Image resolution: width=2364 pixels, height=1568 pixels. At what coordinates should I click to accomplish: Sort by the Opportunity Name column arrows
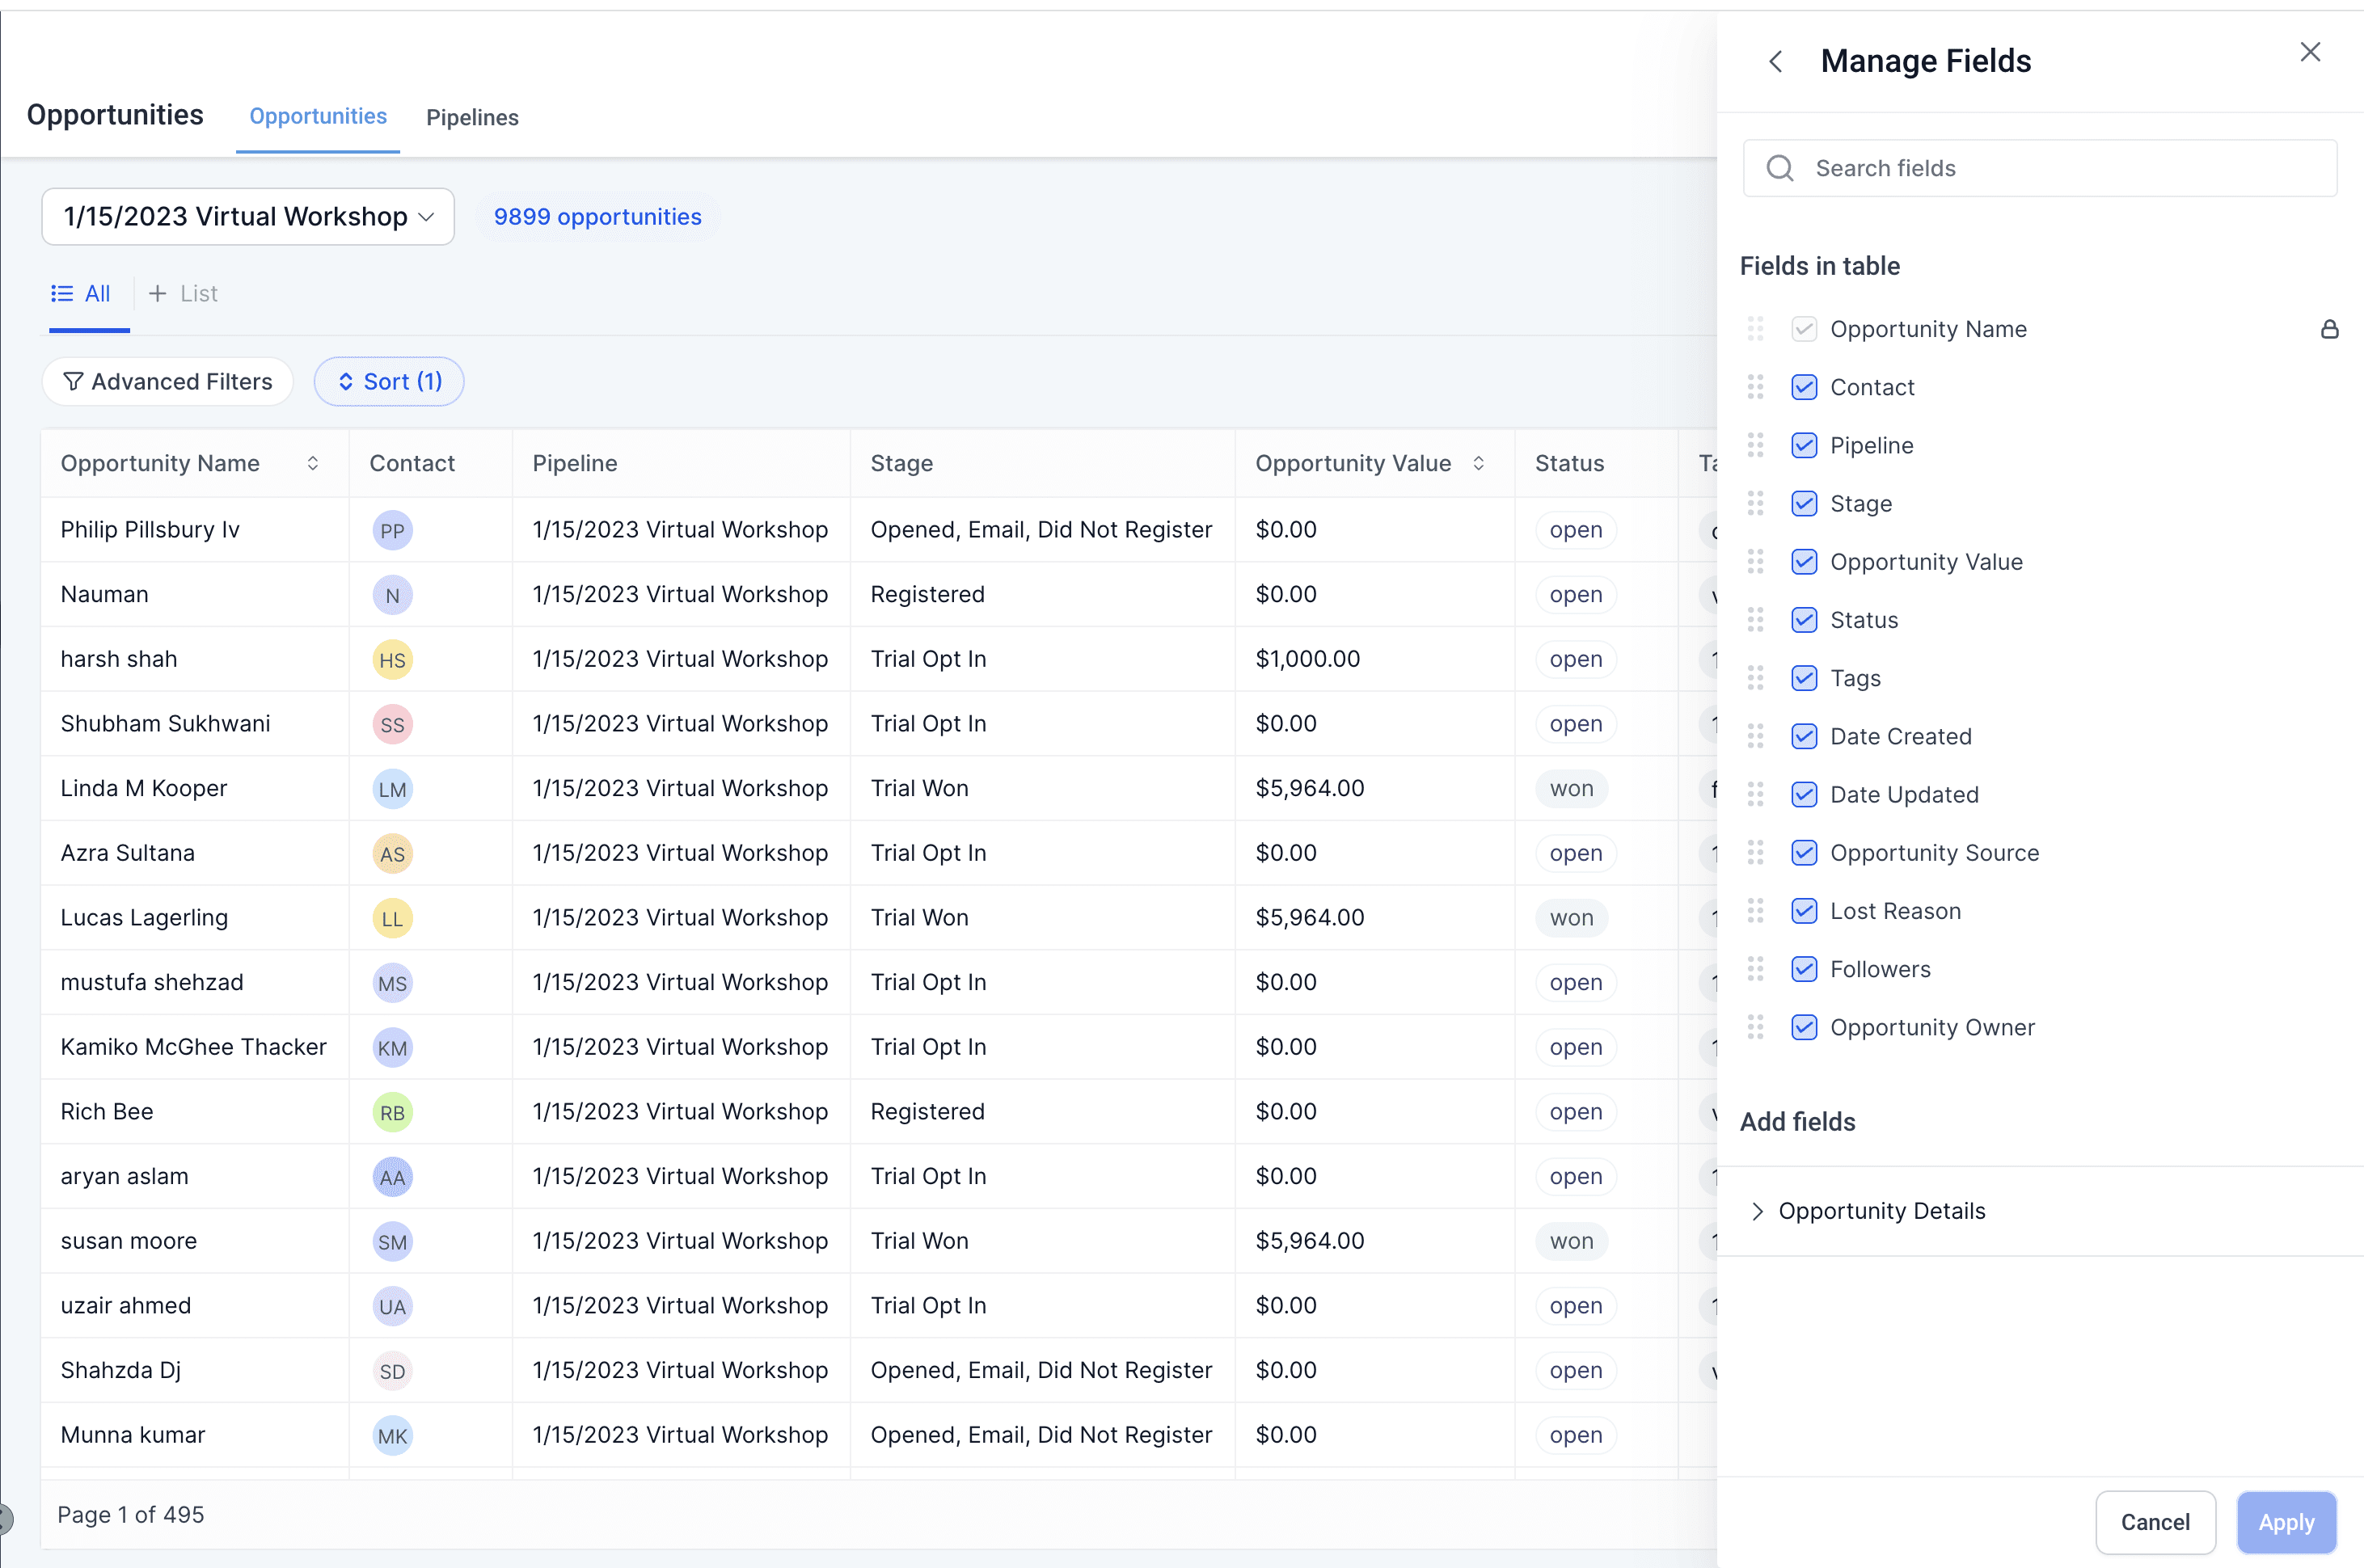coord(313,463)
